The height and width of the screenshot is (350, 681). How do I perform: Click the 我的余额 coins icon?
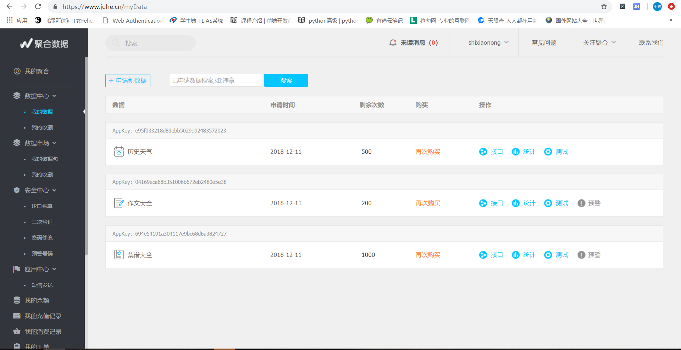pyautogui.click(x=17, y=300)
